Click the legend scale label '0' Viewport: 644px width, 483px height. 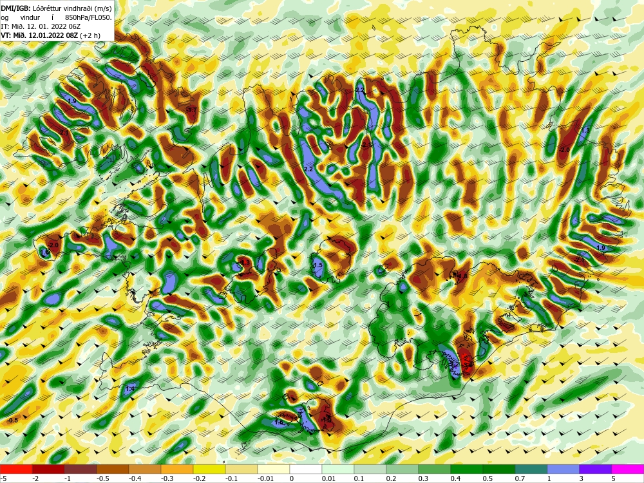click(x=292, y=478)
